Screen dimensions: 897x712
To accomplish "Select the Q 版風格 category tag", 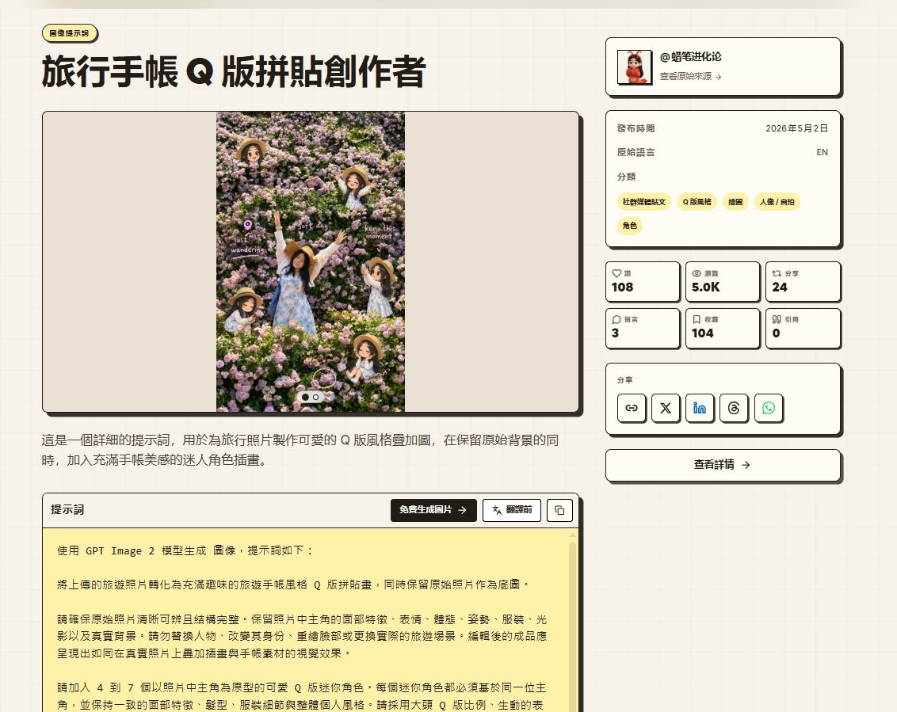I will pos(697,202).
